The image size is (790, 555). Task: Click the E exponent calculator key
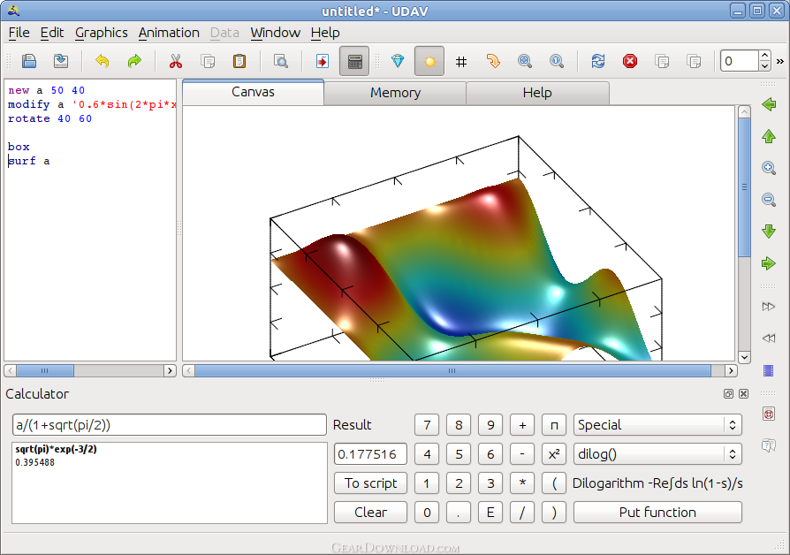(490, 513)
